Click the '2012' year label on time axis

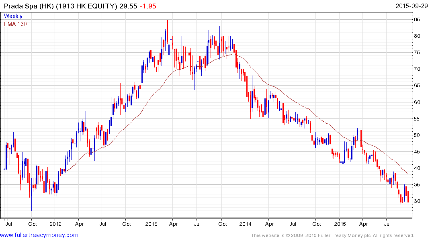[55, 224]
